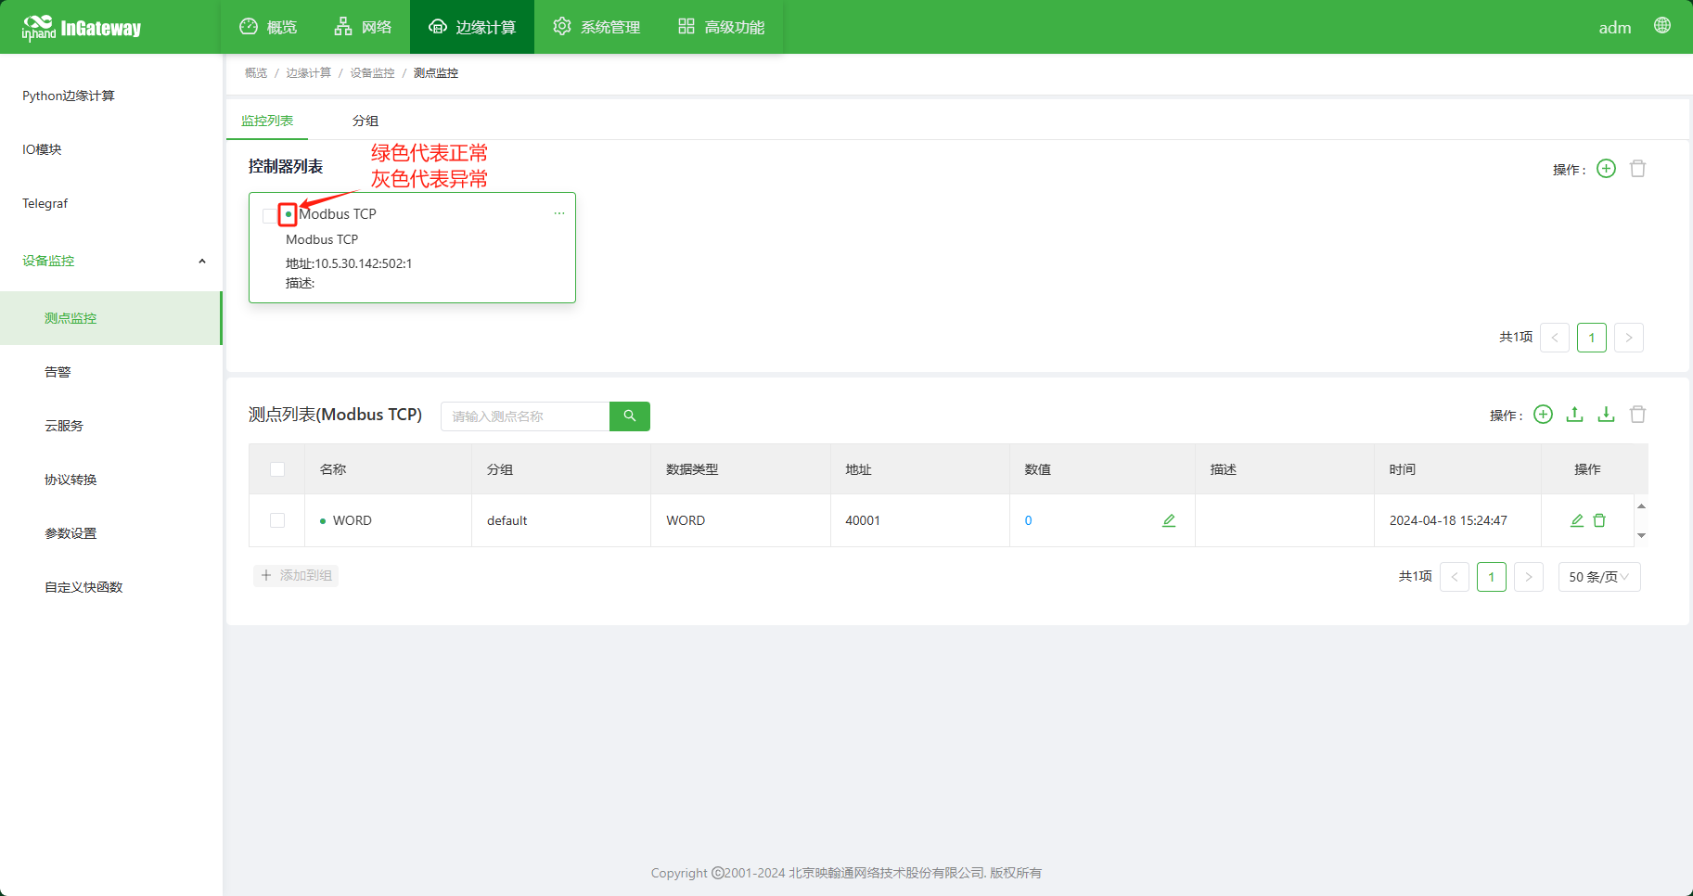The width and height of the screenshot is (1693, 896).
Task: Focus the 测点名称 search field
Action: (525, 416)
